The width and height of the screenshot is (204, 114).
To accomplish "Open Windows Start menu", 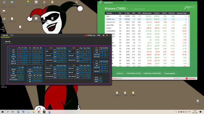I will (2, 112).
